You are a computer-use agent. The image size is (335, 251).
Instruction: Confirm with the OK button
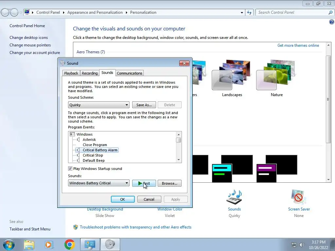(x=123, y=199)
